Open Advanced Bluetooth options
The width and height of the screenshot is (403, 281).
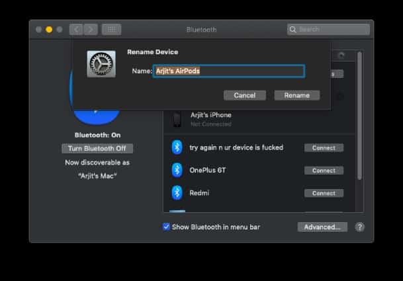tap(322, 227)
